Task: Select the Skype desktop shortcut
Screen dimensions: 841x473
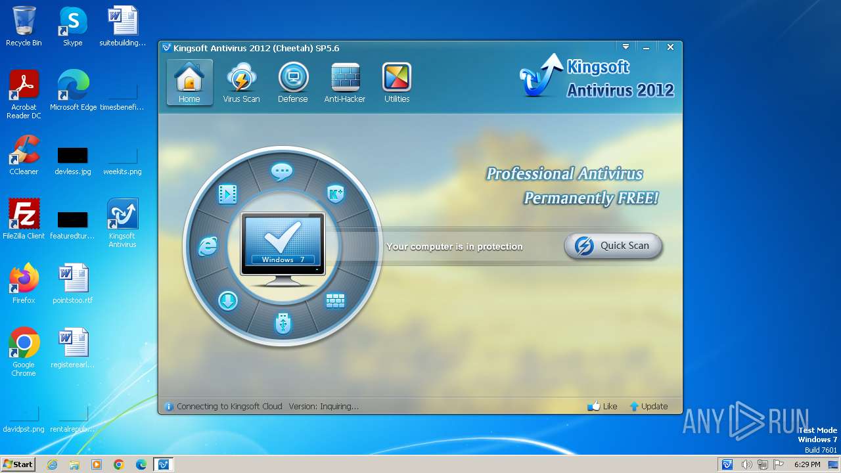Action: coord(73,26)
